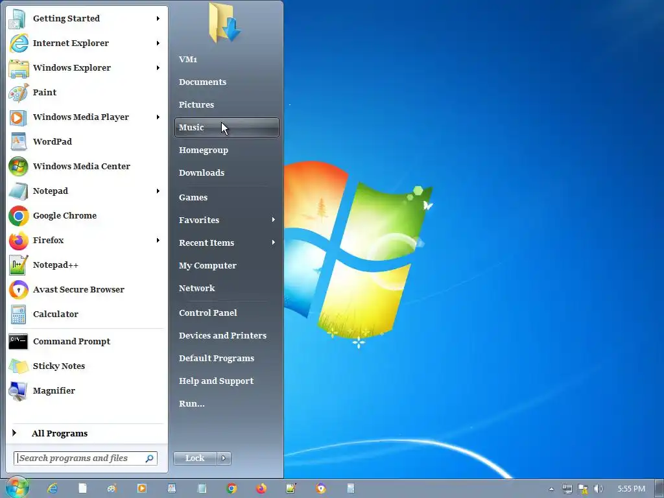Expand the Recent Items submenu arrow

274,243
